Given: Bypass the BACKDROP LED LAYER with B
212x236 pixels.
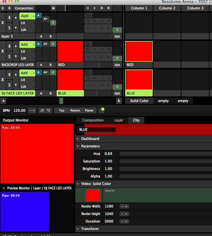Looking at the screenshot, I should click(x=10, y=46).
